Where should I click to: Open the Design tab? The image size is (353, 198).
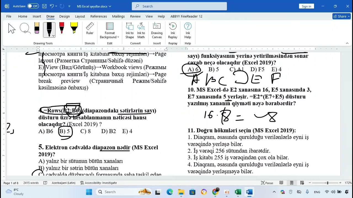65,16
